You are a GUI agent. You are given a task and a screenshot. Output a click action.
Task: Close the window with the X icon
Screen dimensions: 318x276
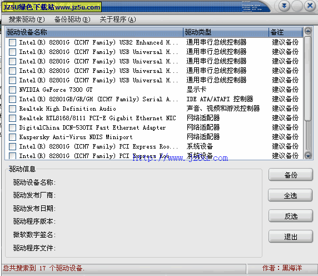point(310,6)
